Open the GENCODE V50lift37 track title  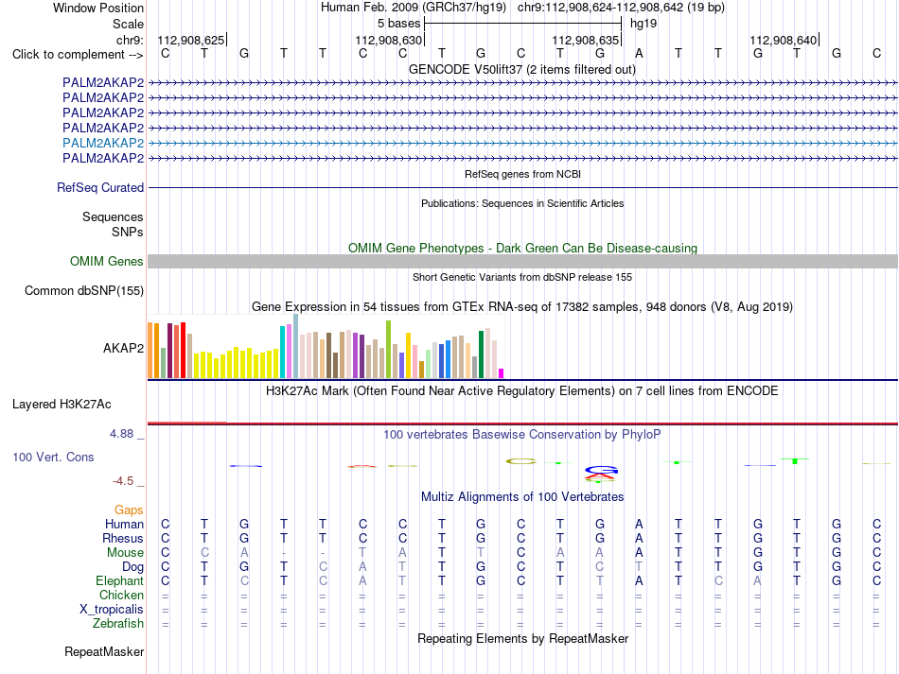522,70
